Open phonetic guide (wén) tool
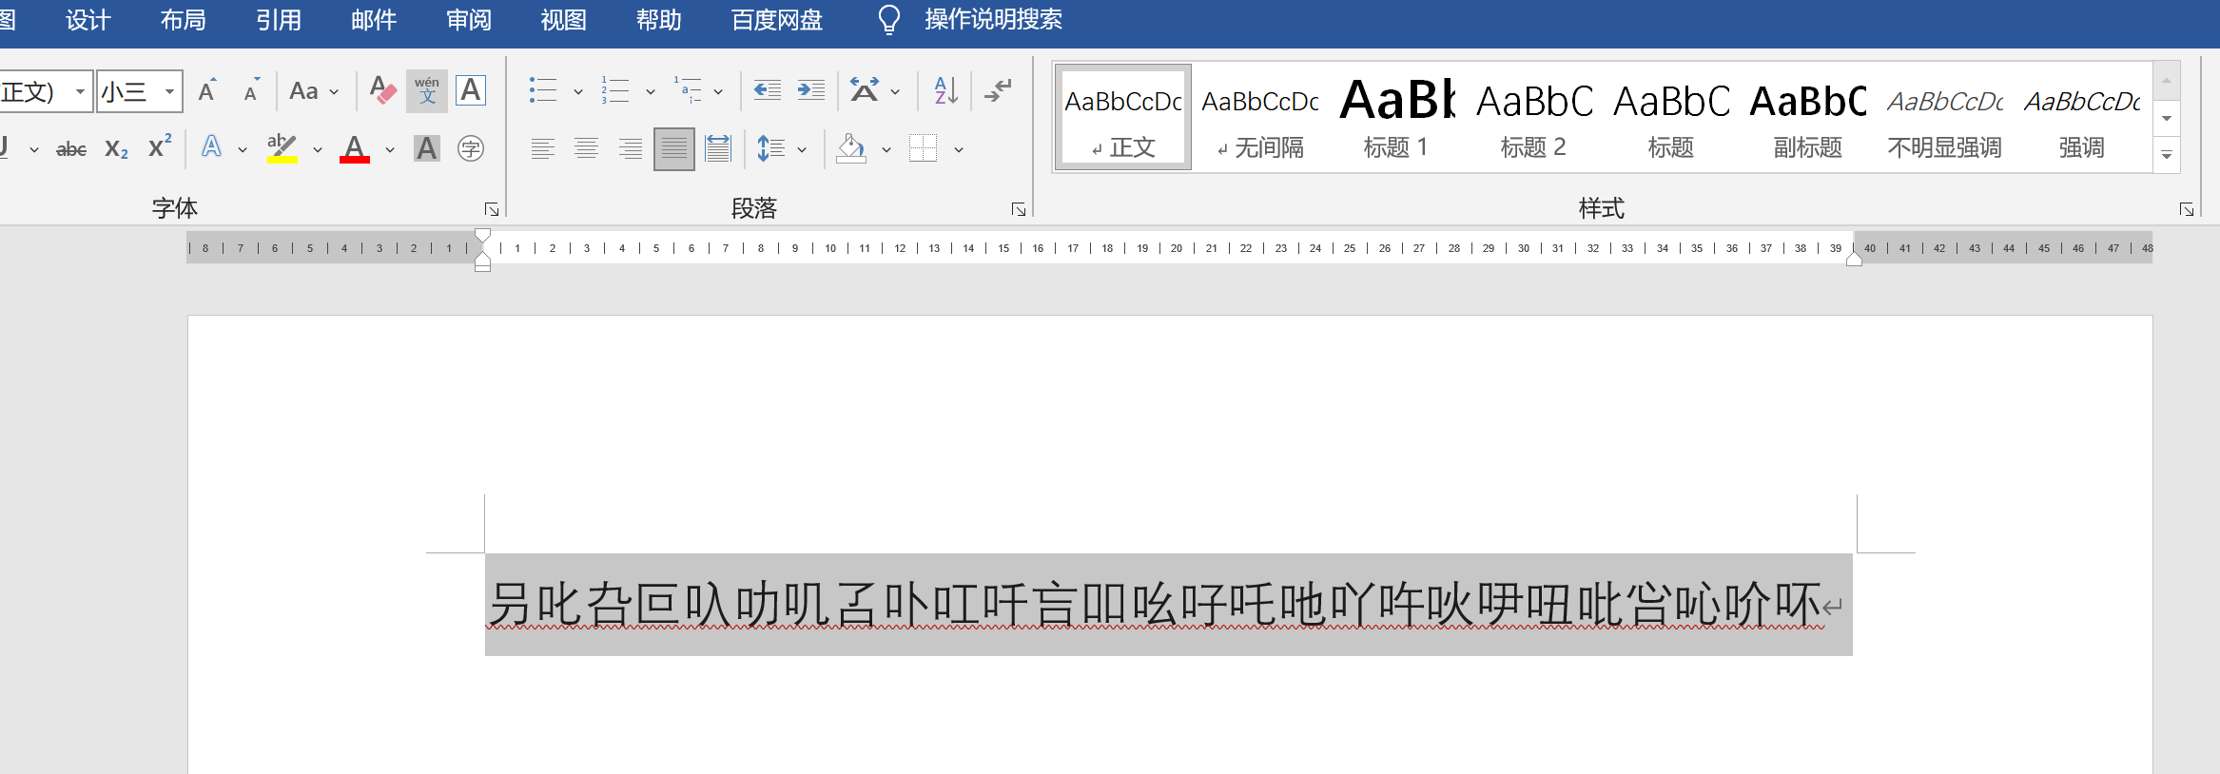 point(427,91)
